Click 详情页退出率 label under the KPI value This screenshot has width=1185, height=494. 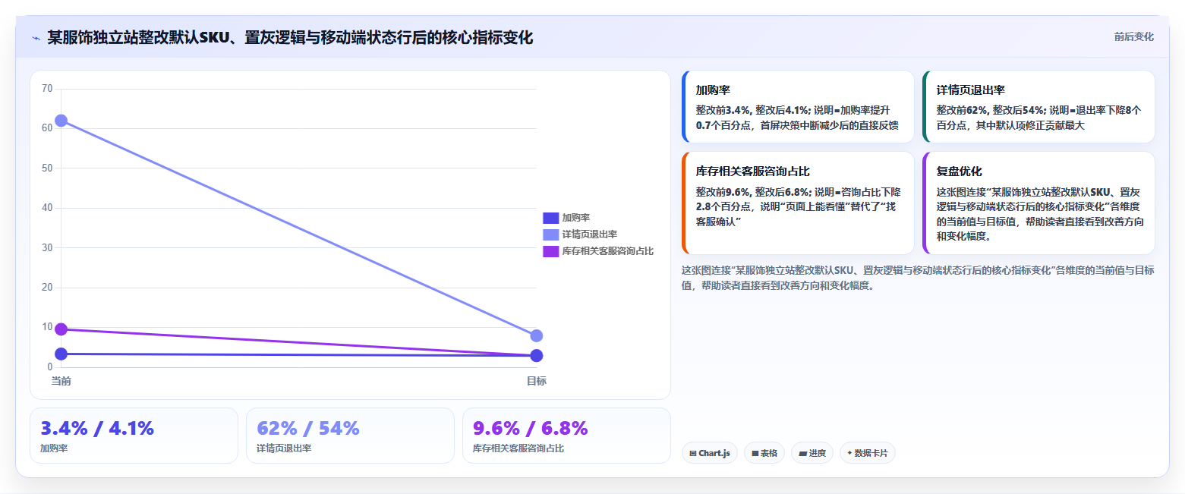(x=284, y=448)
